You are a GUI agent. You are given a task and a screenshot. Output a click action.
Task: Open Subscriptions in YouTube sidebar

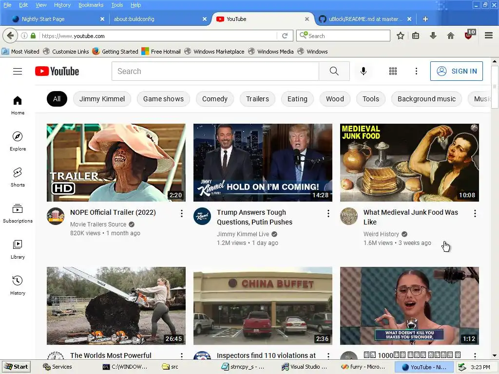click(18, 213)
